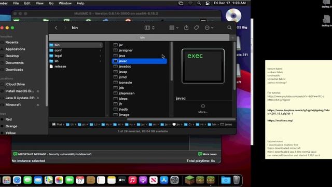Image resolution: width=332 pixels, height=187 pixels.
Task: Click the Wi-Fi status icon in menu bar
Action: click(x=190, y=3)
